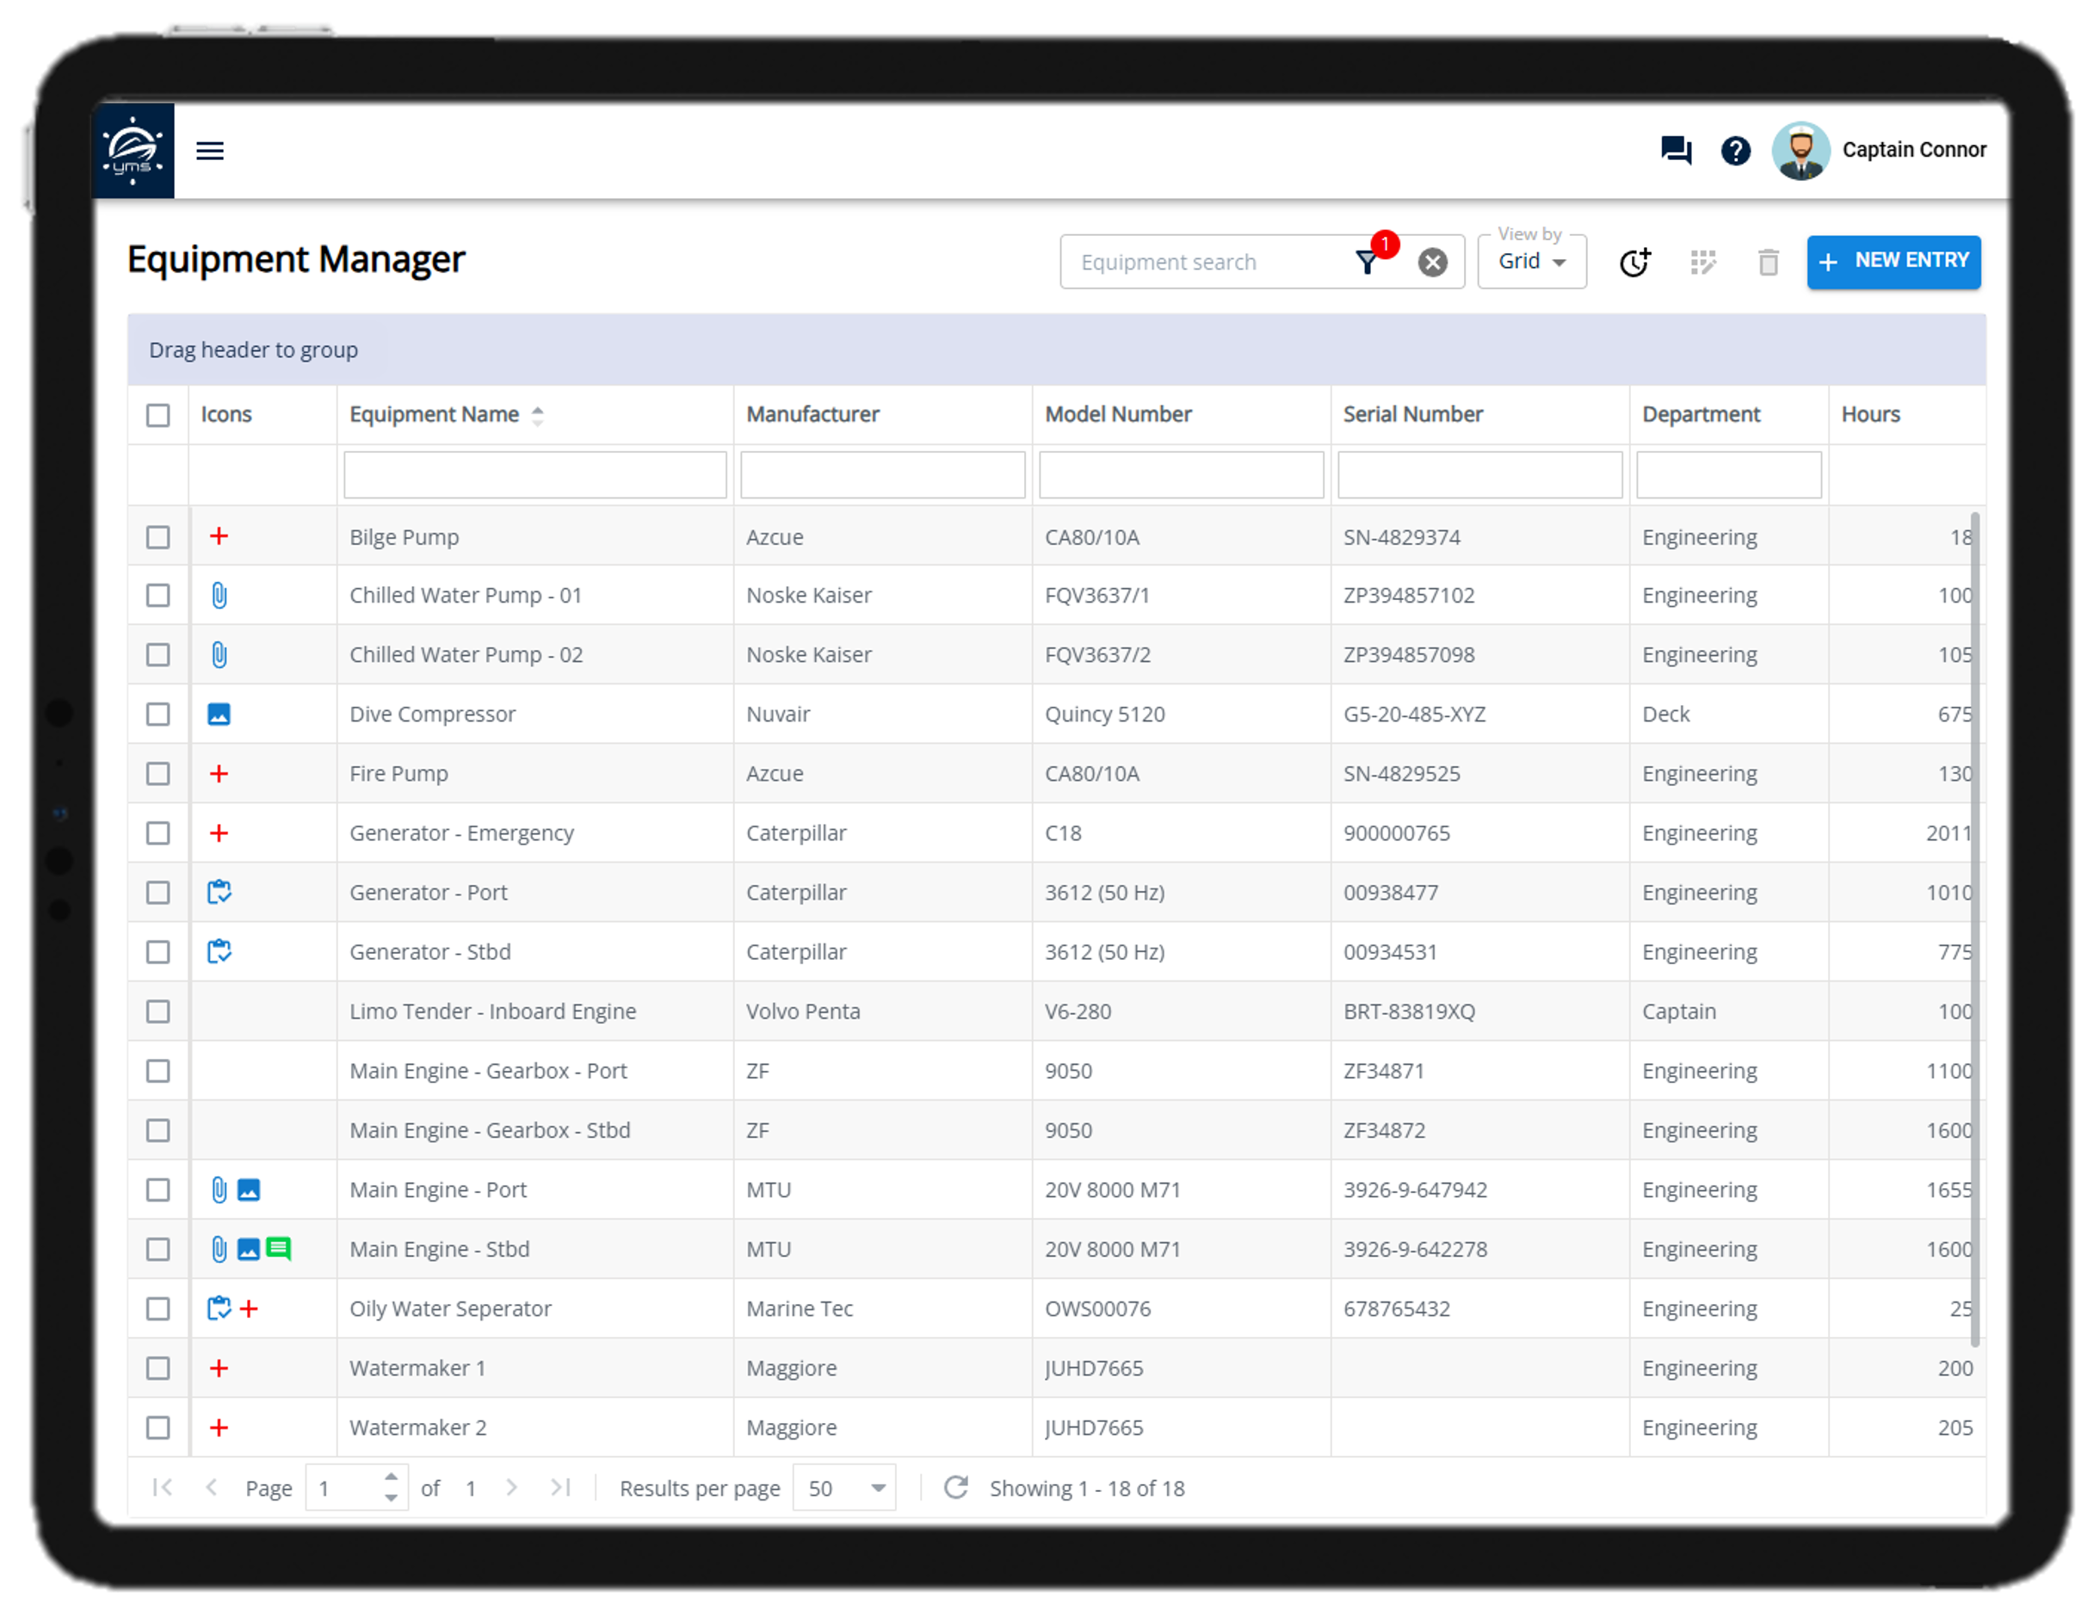
Task: Click paperclip icon for Chilled Water Pump - 02
Action: click(x=219, y=656)
